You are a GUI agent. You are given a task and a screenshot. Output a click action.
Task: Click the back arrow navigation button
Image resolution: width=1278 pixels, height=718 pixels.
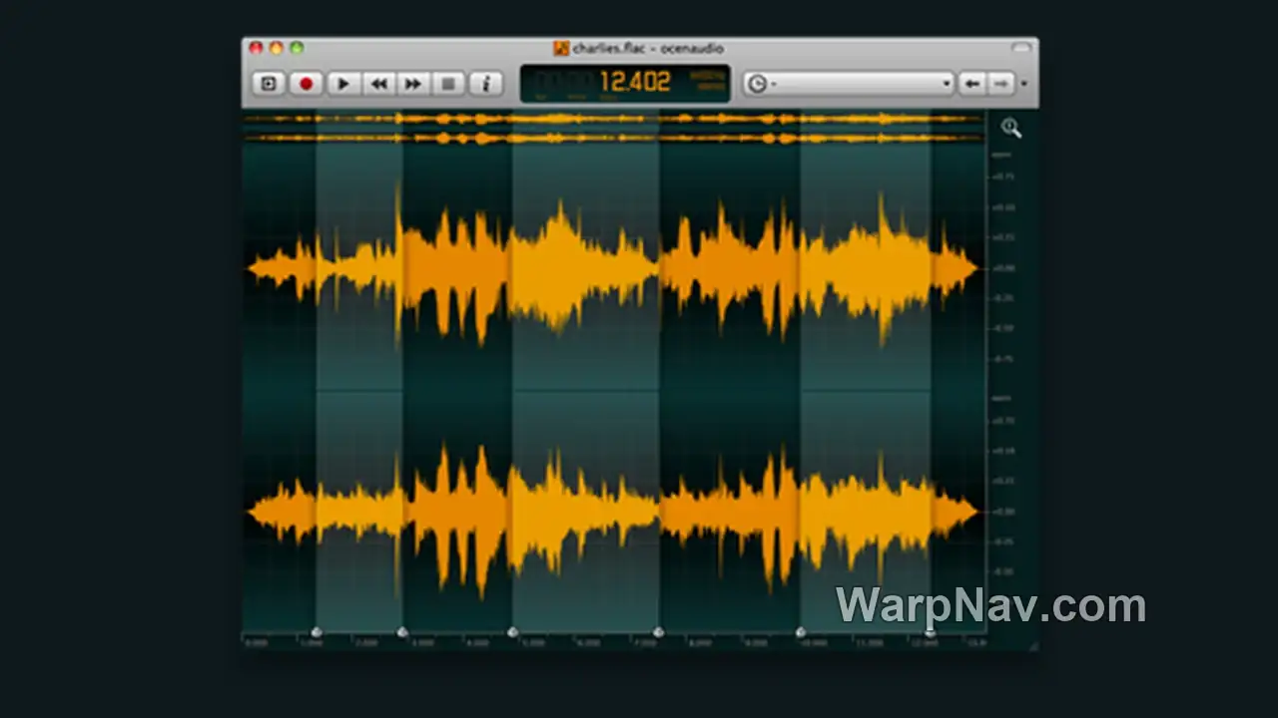tap(972, 84)
